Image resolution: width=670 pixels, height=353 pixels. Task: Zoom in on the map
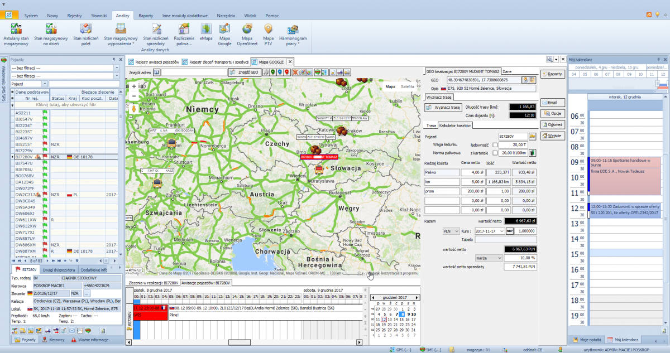tap(133, 86)
